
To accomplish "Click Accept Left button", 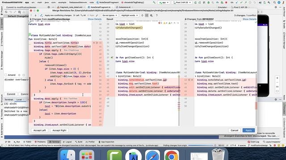I will [40, 130].
